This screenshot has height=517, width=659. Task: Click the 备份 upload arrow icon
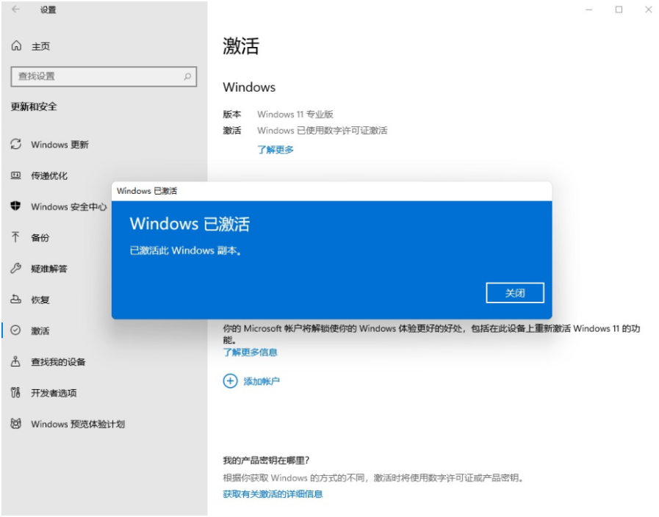16,237
